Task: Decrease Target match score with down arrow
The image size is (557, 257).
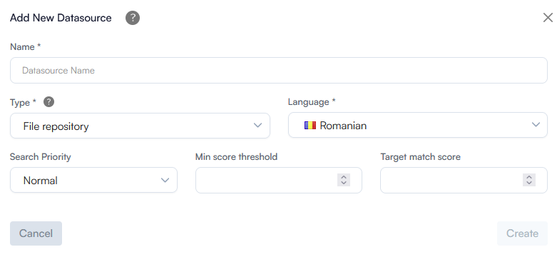Action: click(529, 183)
